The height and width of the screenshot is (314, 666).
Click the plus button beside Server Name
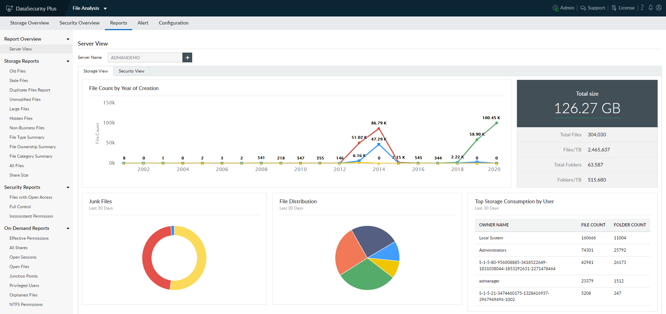pos(187,57)
